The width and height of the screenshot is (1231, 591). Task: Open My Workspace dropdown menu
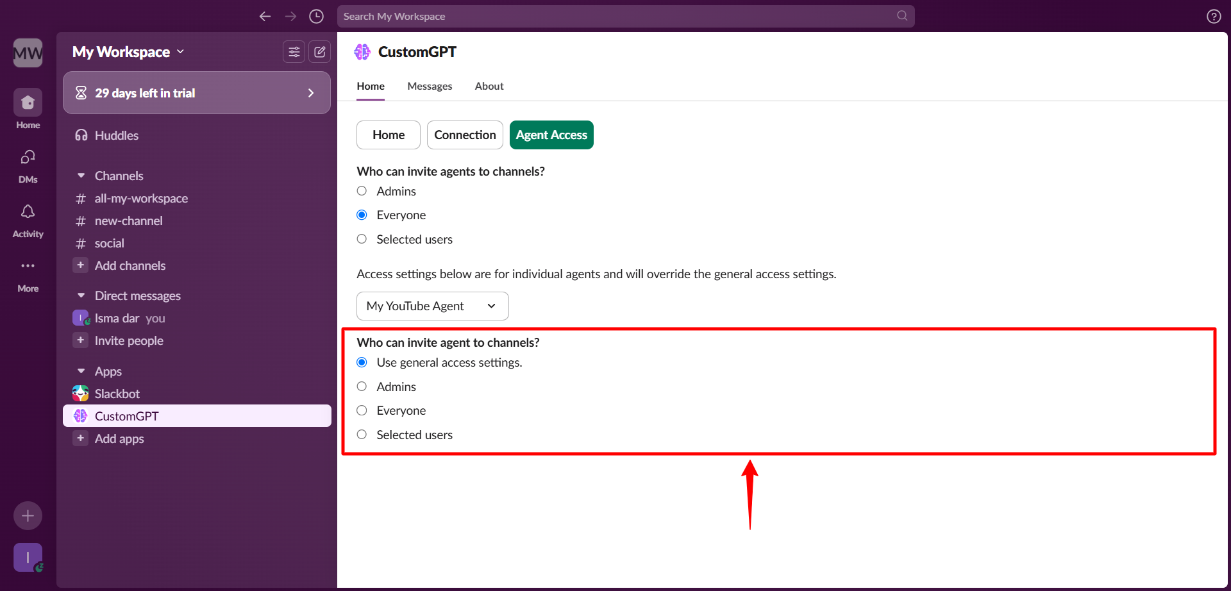[128, 52]
